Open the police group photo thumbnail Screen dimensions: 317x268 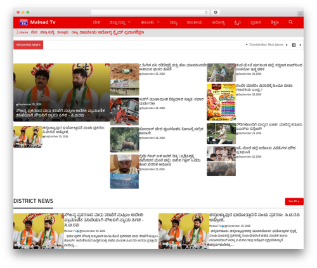[221, 161]
